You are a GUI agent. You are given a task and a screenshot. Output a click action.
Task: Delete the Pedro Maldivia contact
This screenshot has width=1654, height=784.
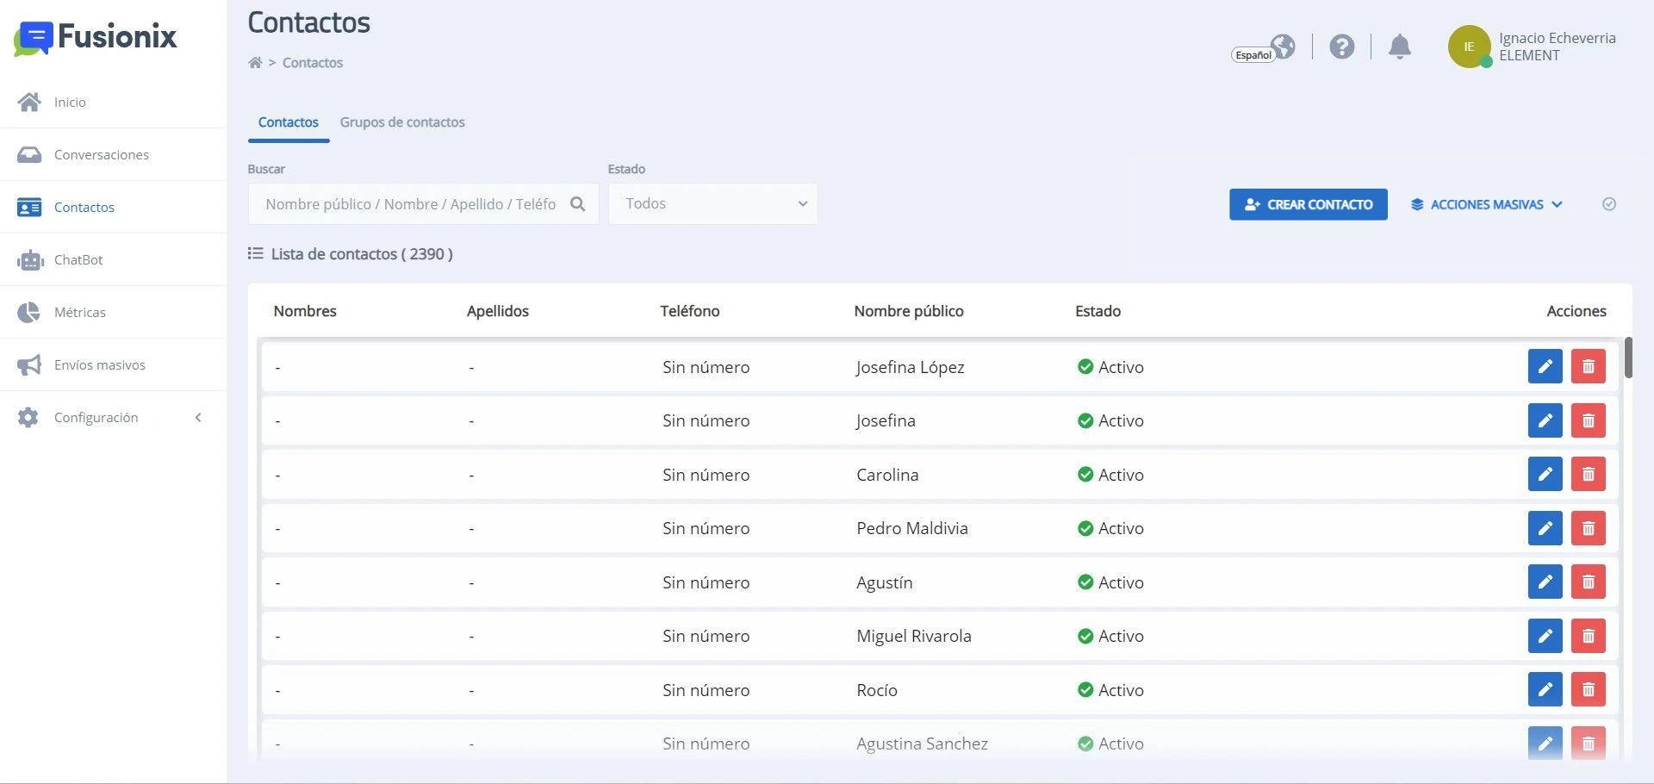1588,528
